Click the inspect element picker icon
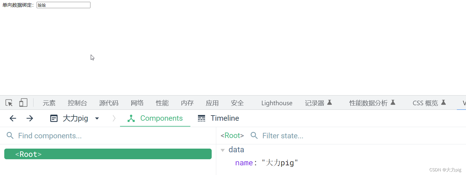Screen dimensions: 466x175 tap(9, 103)
